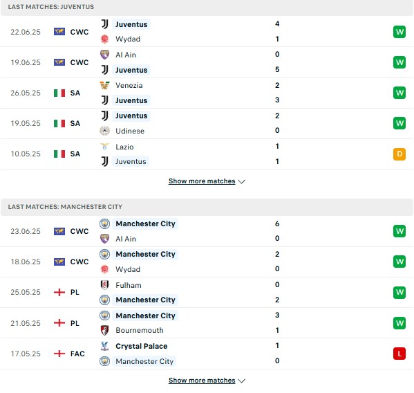
Task: Click the Crystal Palace crest icon
Action: point(104,346)
